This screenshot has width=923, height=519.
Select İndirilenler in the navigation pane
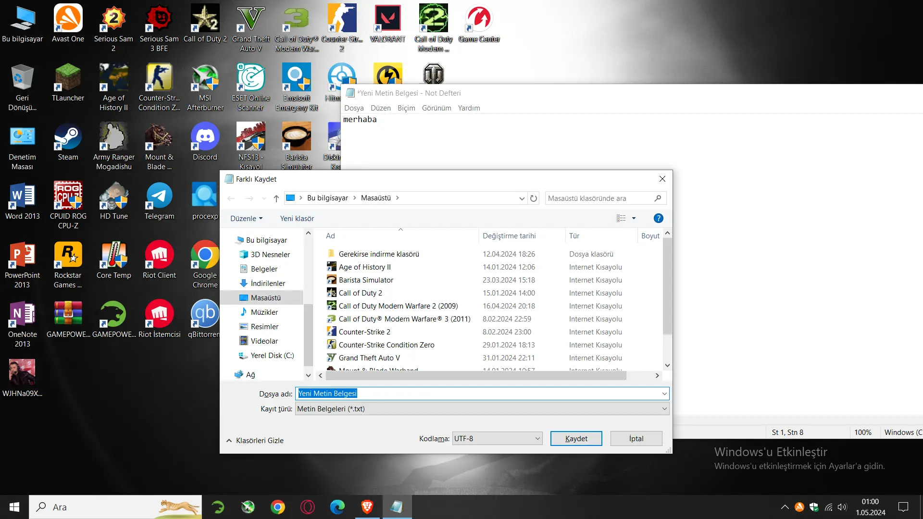(268, 283)
